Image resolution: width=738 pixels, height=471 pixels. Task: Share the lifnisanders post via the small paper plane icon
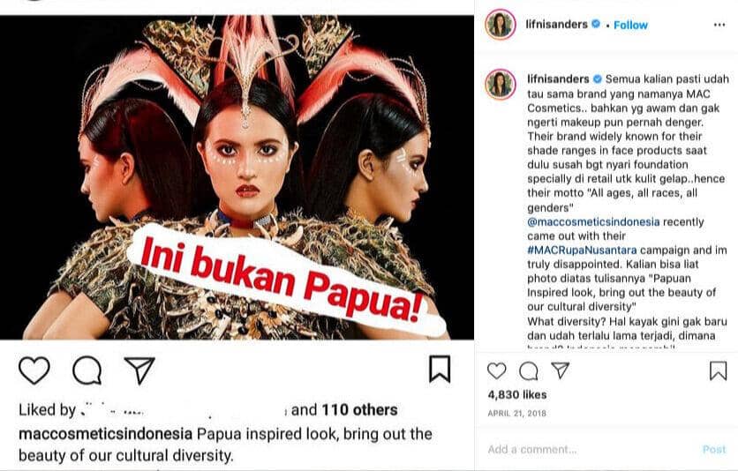[x=560, y=370]
